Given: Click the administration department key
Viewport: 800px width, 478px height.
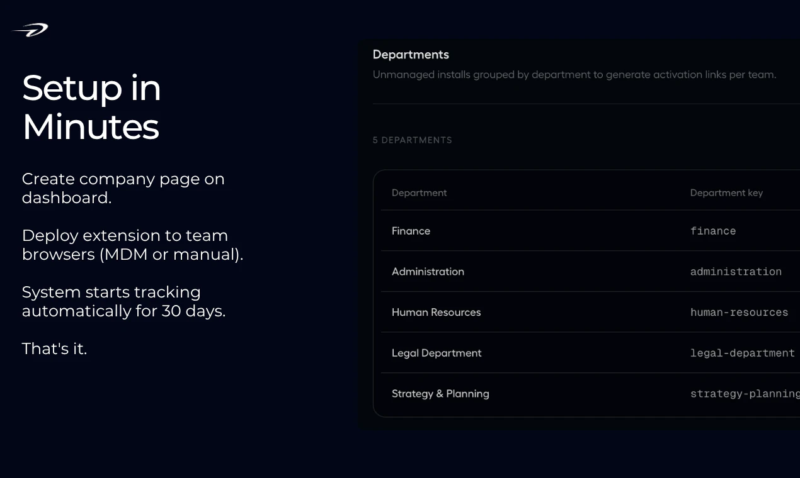Looking at the screenshot, I should click(x=736, y=271).
